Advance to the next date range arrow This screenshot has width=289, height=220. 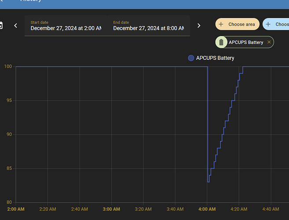[199, 26]
